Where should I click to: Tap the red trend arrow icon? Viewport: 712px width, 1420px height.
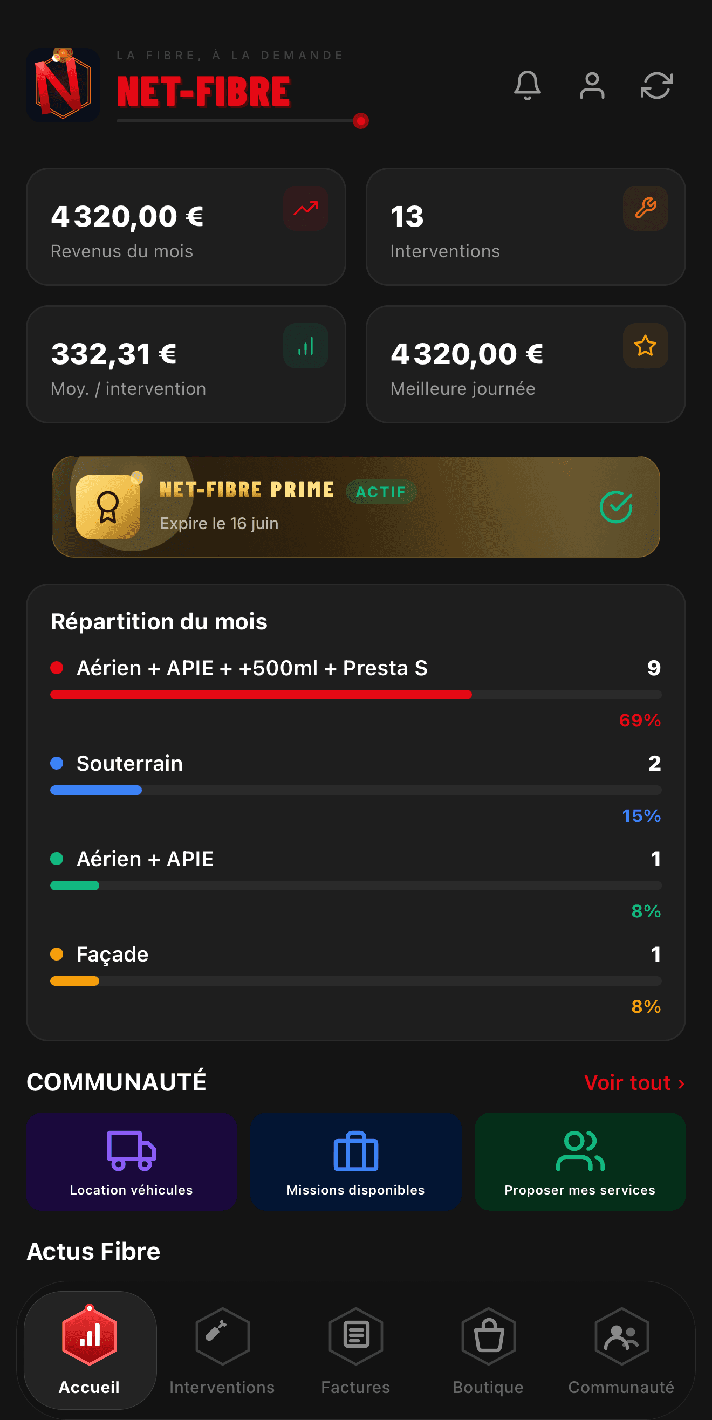point(305,208)
